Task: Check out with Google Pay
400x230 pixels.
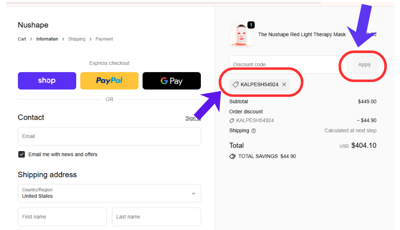Action: (x=171, y=81)
